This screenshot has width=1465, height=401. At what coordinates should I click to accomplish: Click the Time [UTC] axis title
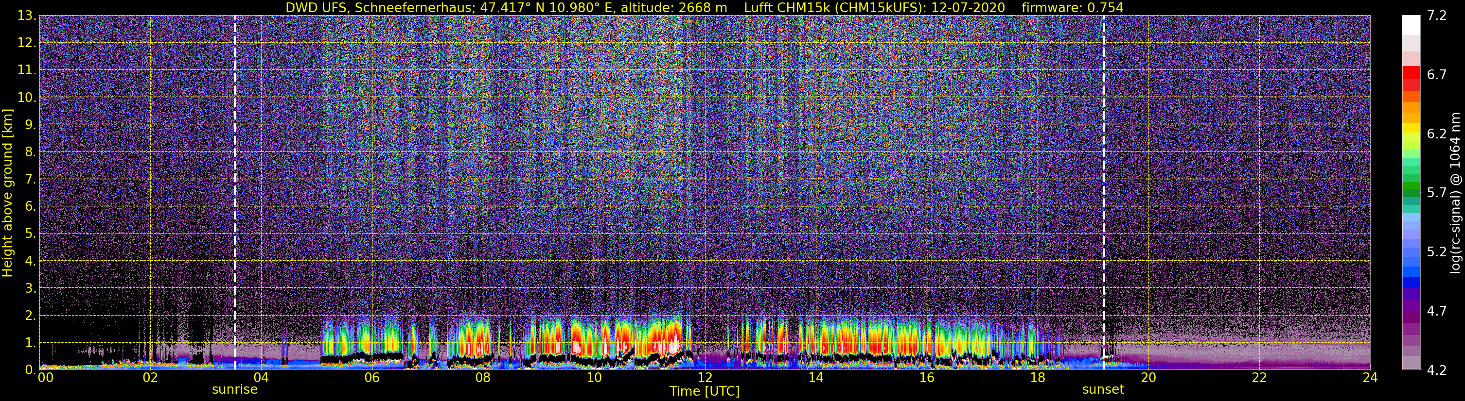pyautogui.click(x=704, y=391)
